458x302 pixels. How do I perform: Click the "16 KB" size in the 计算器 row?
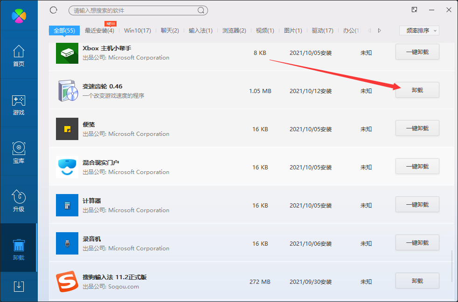260,206
